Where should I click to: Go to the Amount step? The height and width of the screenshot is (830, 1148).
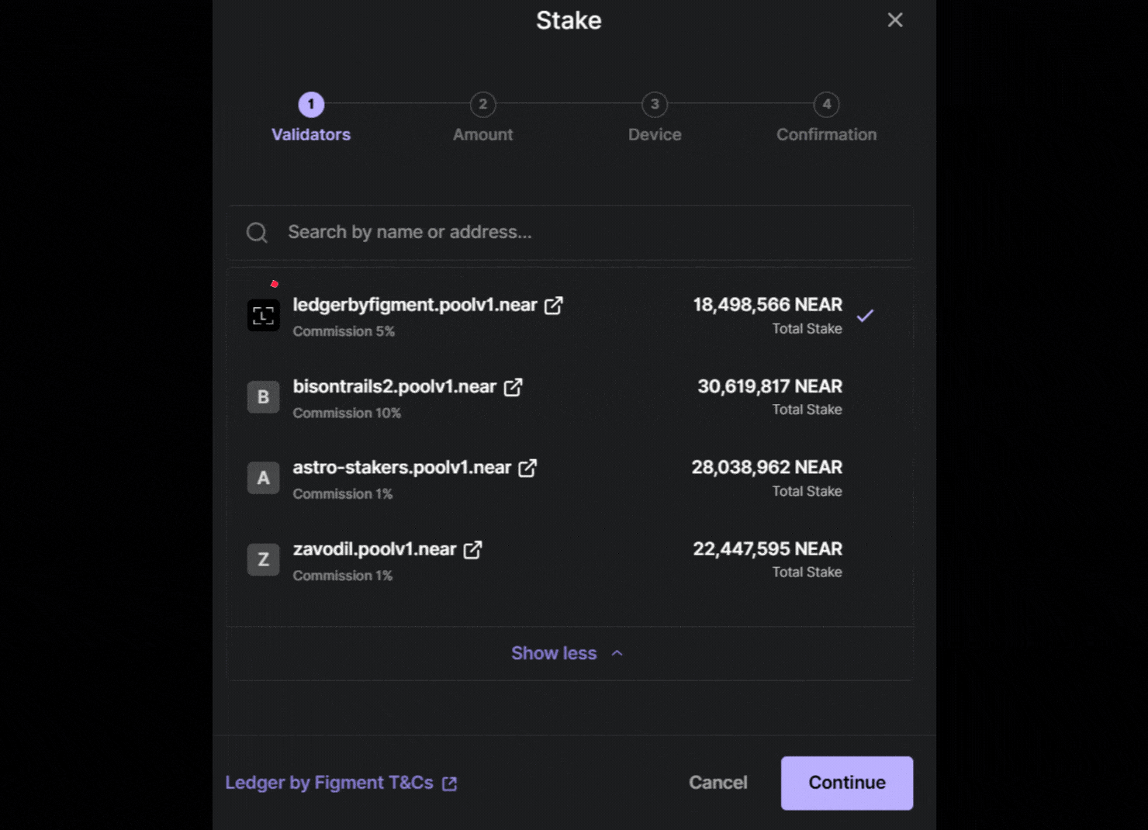pos(482,118)
